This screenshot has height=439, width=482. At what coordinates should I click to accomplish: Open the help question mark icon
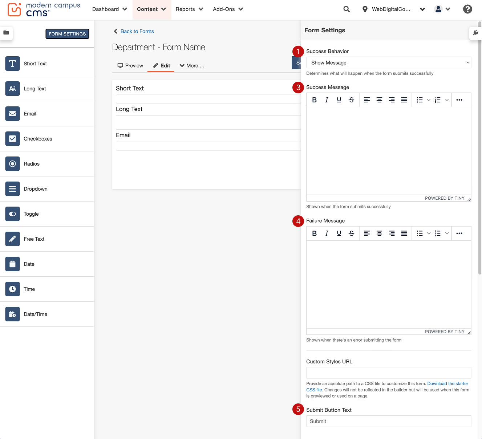click(467, 9)
